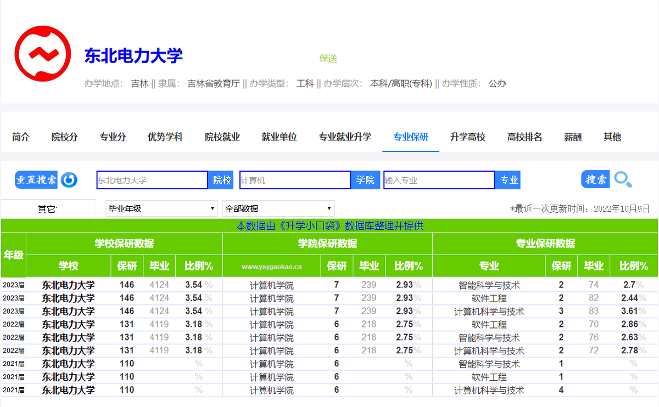The image size is (659, 407).
Task: Click the 重置搜索 button
Action: click(x=36, y=180)
